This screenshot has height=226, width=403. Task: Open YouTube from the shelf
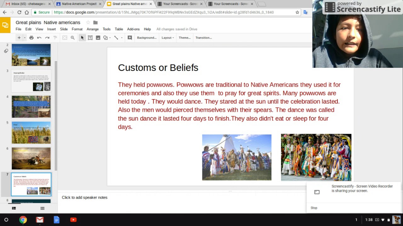click(73, 220)
